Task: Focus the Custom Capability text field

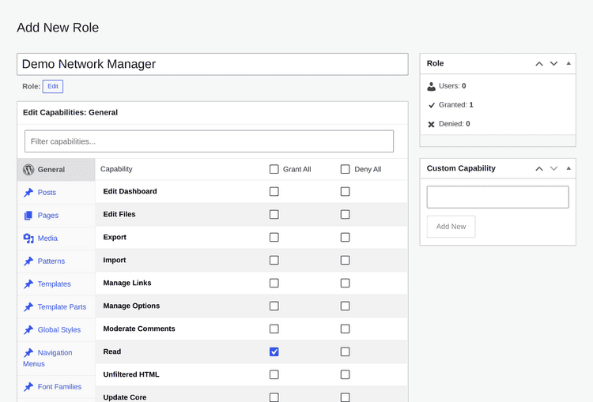Action: click(497, 197)
